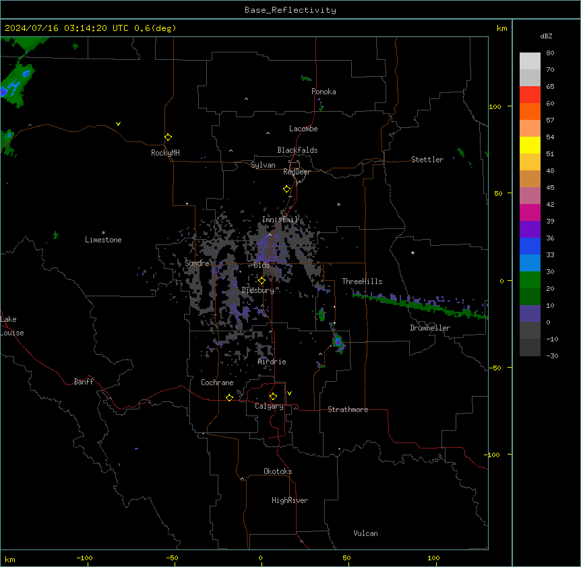Click the -50 tick label on right axis
Screen dimensions: 581x567
pyautogui.click(x=495, y=368)
